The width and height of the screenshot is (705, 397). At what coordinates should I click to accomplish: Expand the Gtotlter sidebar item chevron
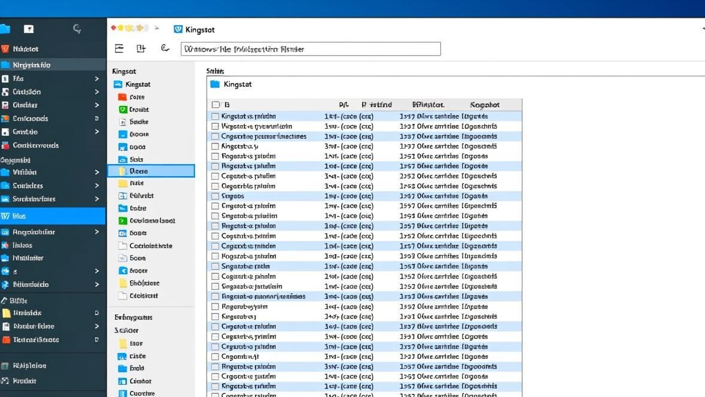click(x=97, y=105)
